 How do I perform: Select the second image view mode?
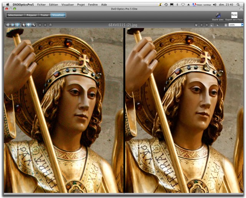pyautogui.click(x=13, y=25)
